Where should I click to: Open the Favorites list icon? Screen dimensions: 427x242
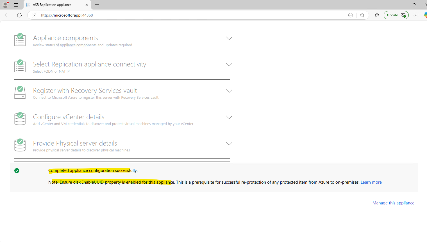(x=377, y=15)
